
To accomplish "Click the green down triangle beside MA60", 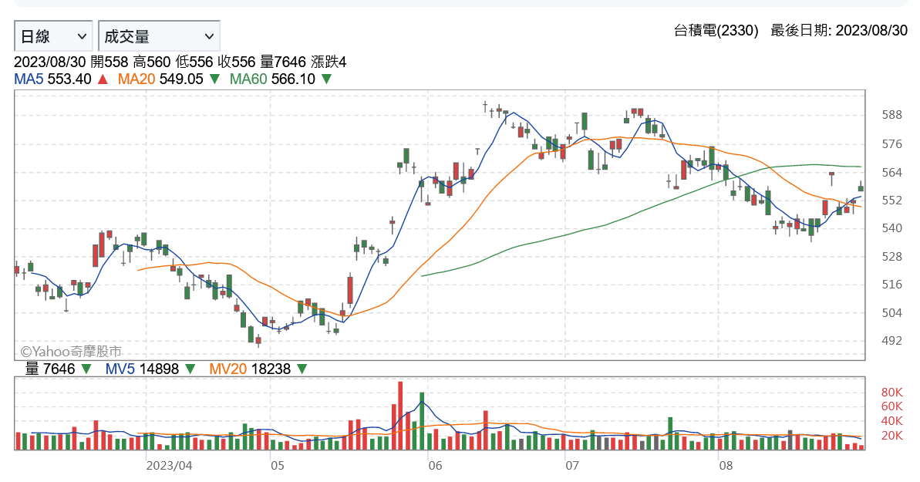I will coord(327,79).
